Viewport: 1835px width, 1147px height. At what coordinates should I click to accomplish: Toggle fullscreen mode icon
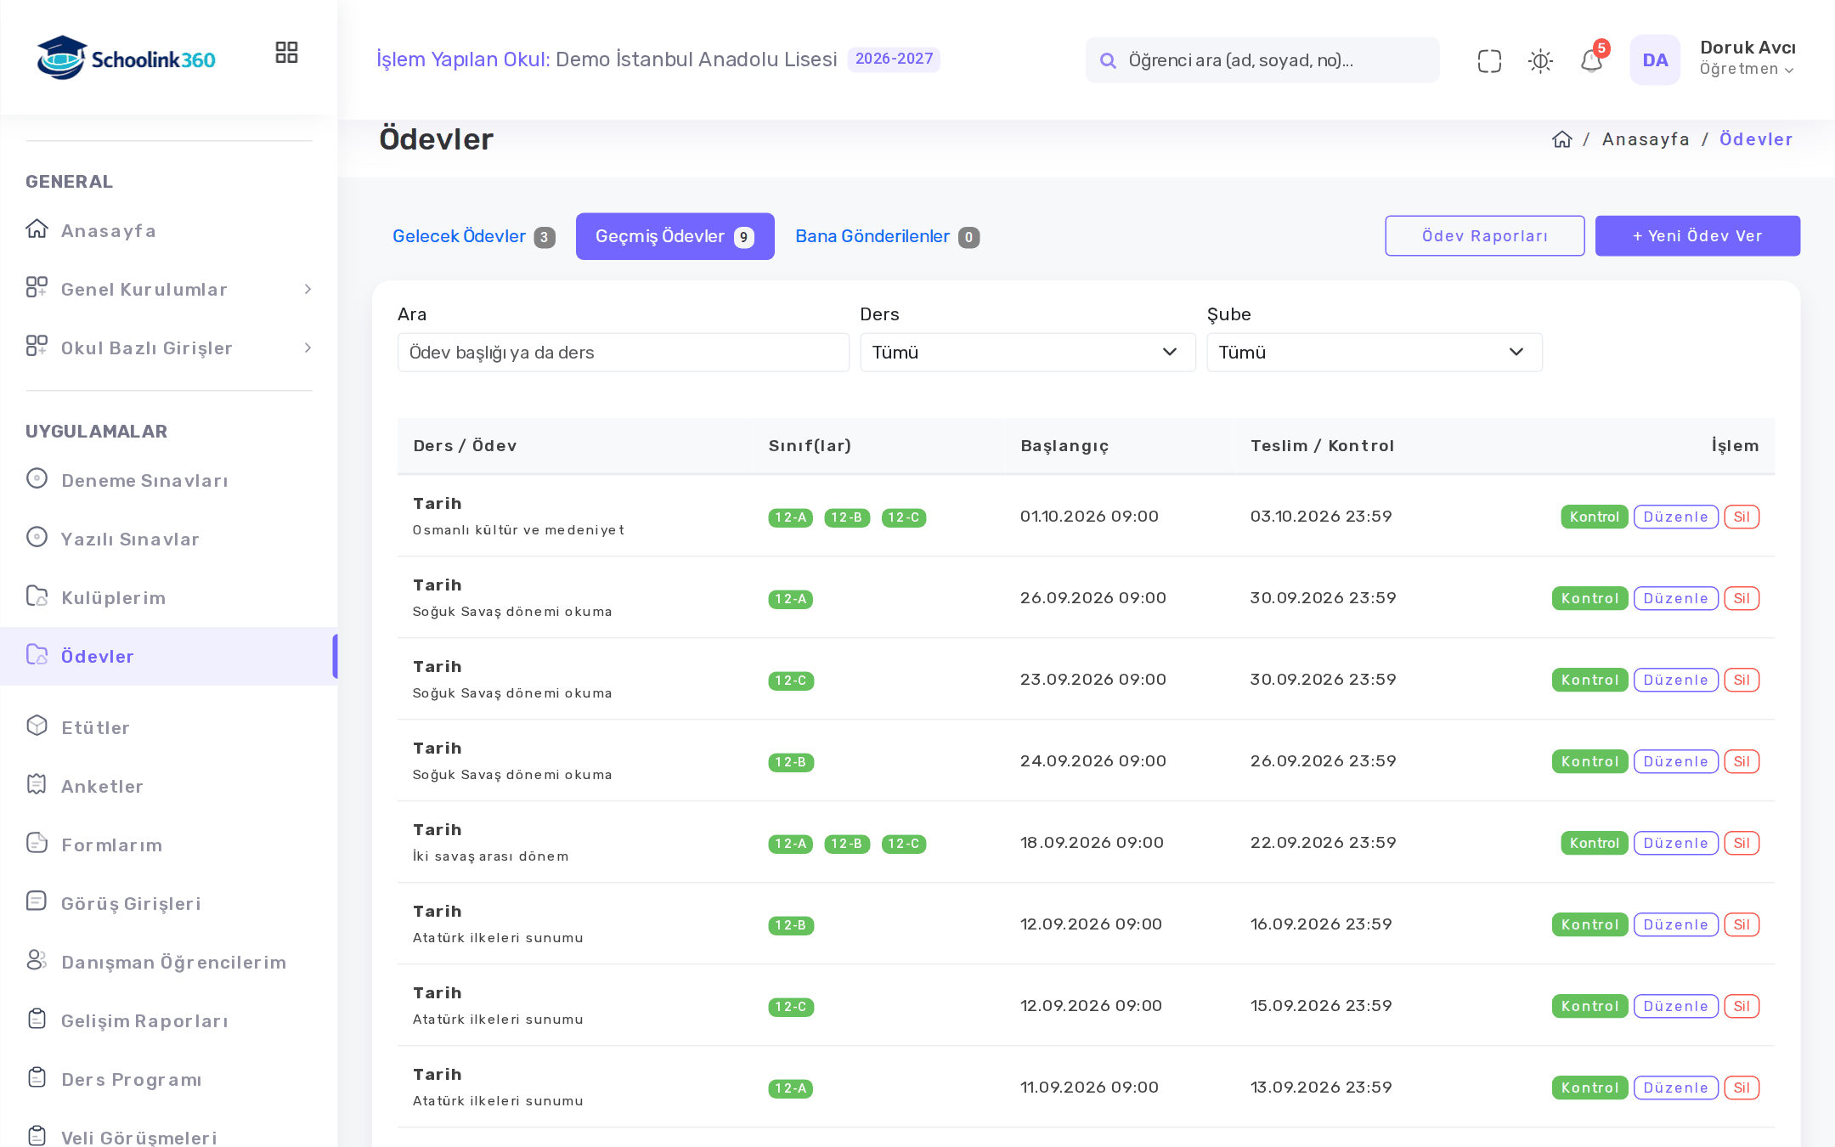[1489, 60]
